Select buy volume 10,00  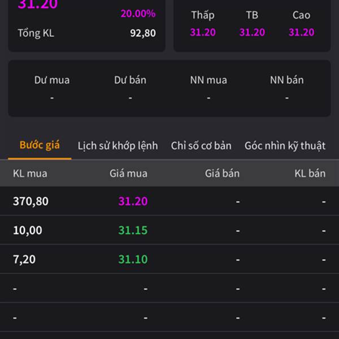coord(28,231)
